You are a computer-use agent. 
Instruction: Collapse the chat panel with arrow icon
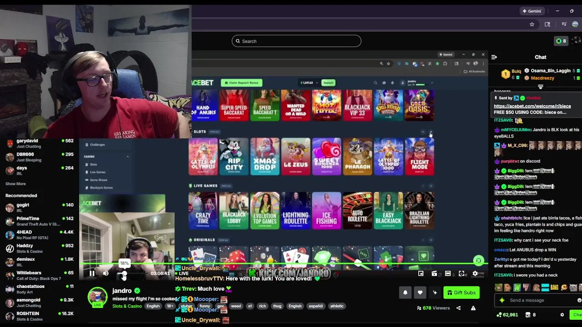(494, 57)
